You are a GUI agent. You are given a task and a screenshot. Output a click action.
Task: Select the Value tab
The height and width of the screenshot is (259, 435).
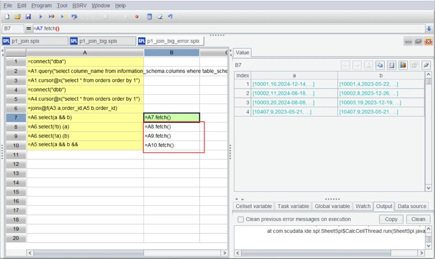(x=243, y=53)
